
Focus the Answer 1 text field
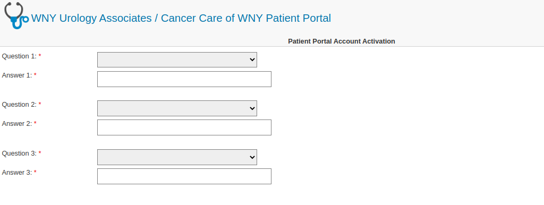point(184,79)
